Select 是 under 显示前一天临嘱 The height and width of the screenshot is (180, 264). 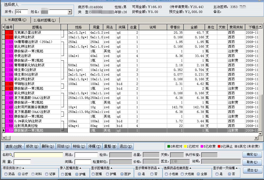pyautogui.click(x=217, y=174)
